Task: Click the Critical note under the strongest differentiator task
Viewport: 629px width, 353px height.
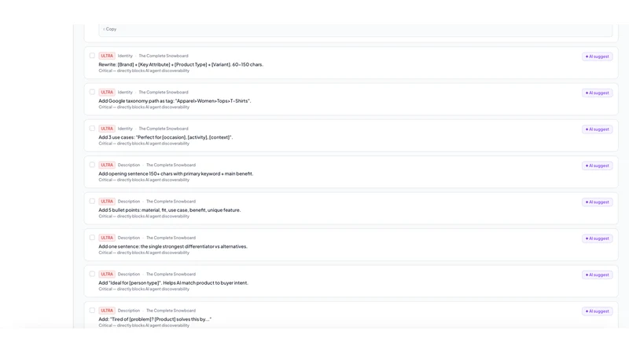Action: [x=144, y=253]
